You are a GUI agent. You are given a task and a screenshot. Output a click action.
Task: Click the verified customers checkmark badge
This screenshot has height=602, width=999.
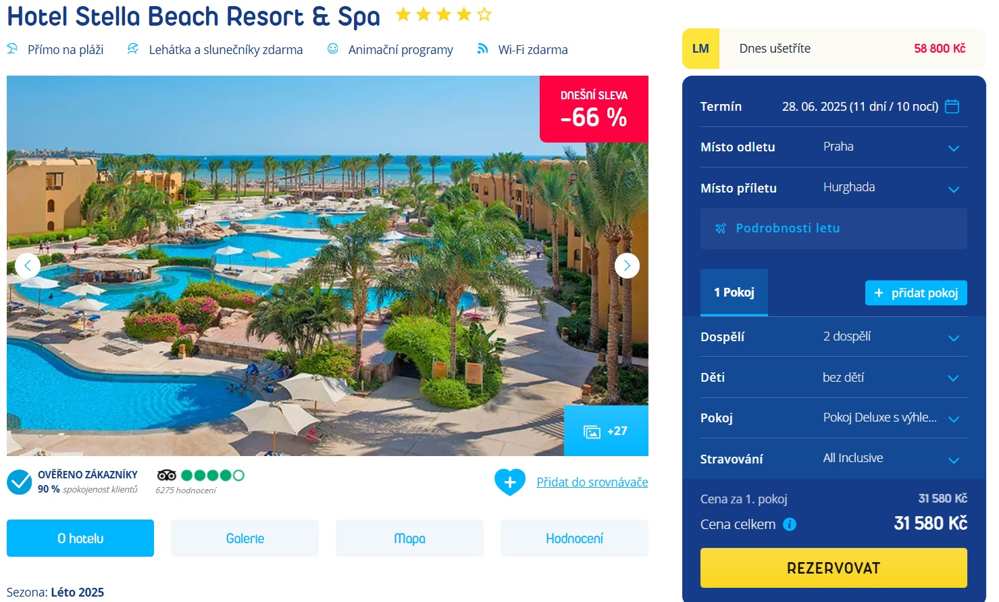(x=19, y=482)
